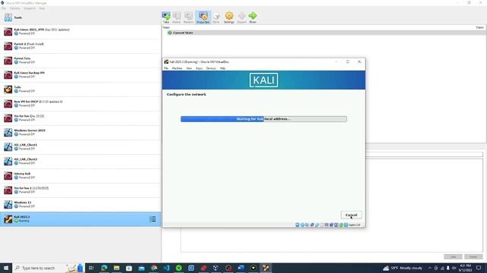487x273 pixels.
Task: Open Input menu in Kali VM window
Action: pyautogui.click(x=199, y=68)
